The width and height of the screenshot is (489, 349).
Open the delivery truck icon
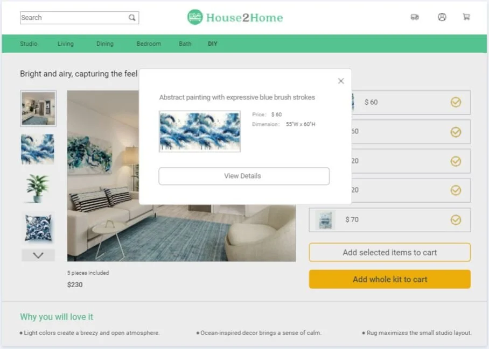click(415, 17)
